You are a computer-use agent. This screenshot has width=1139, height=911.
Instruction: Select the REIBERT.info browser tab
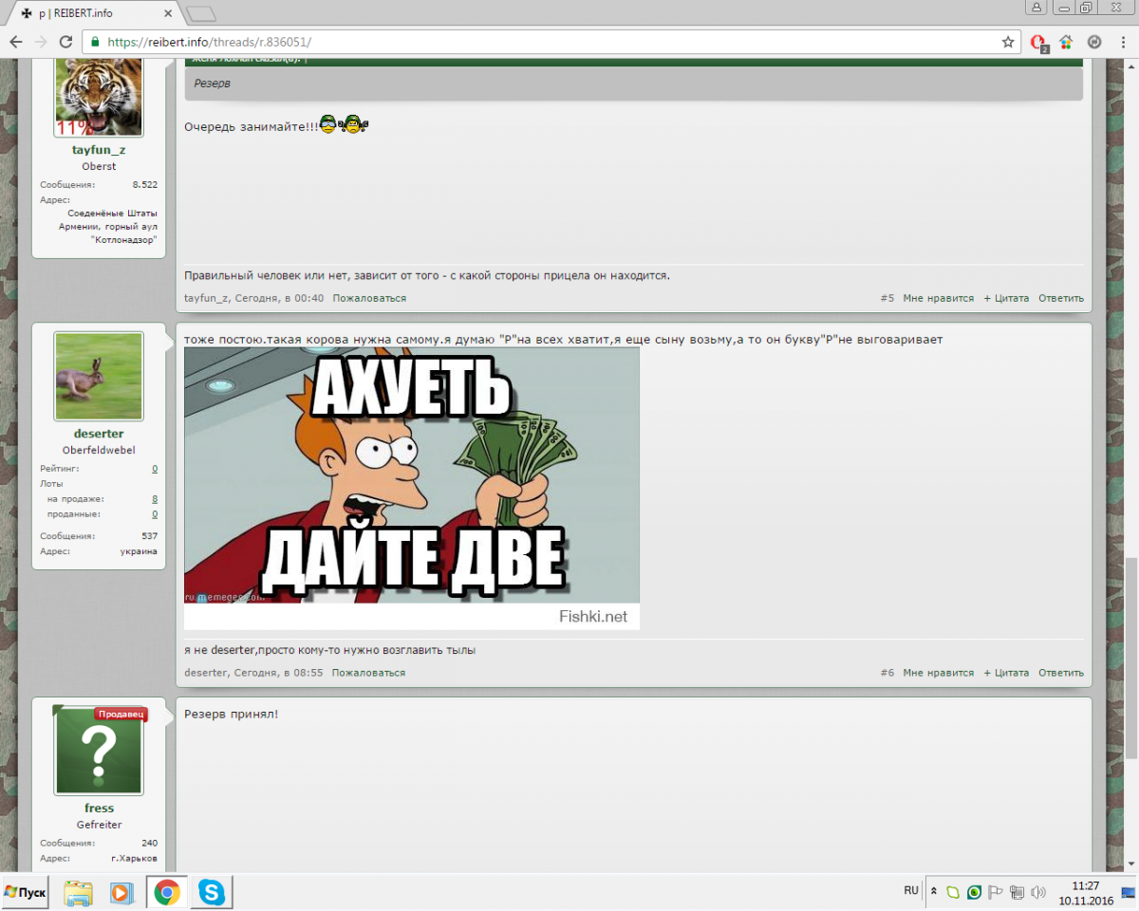pos(93,14)
